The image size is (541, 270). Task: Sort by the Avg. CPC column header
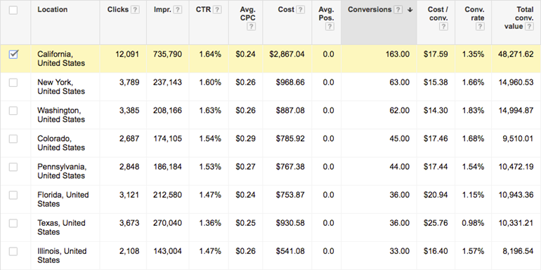pyautogui.click(x=248, y=14)
